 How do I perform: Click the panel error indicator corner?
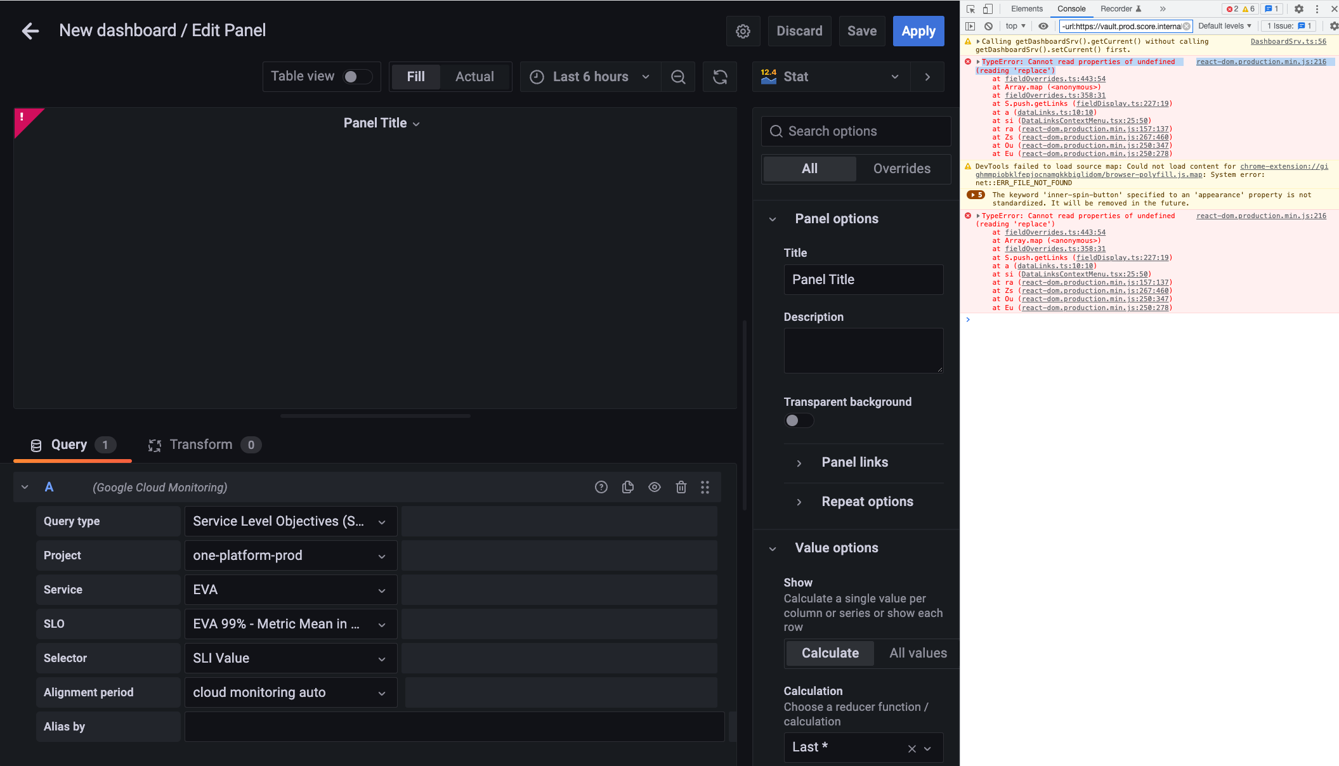[25, 119]
